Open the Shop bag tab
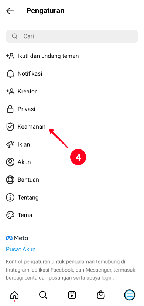The image size is (144, 306). 101,295
